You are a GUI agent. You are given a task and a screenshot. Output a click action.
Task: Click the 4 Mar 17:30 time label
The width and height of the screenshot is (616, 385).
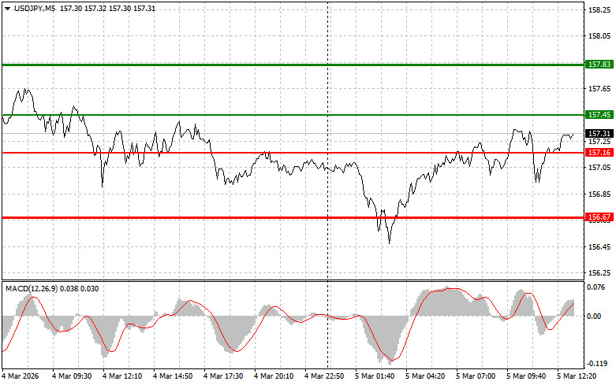coord(223,376)
